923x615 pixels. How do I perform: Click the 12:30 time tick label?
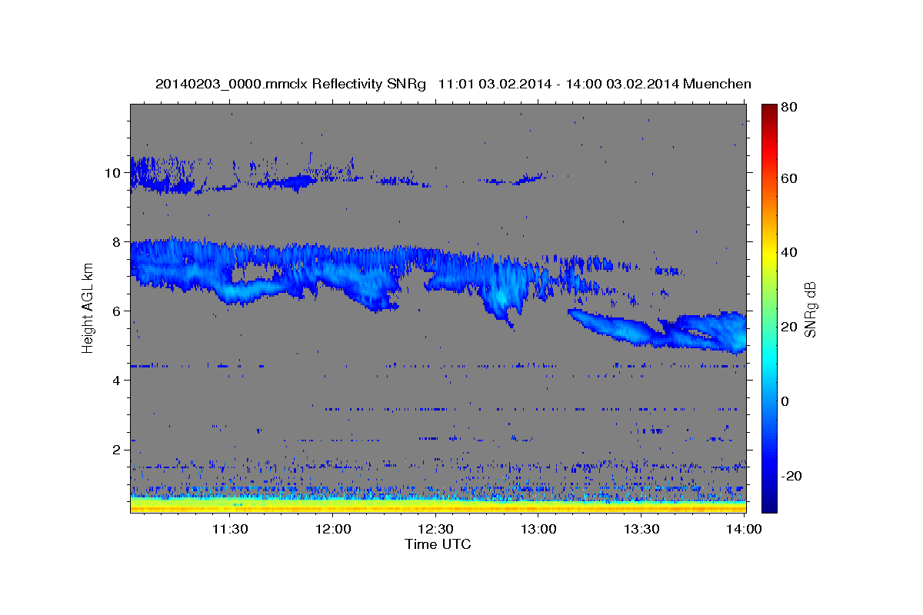point(435,529)
